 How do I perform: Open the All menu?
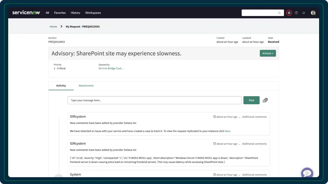click(x=47, y=13)
